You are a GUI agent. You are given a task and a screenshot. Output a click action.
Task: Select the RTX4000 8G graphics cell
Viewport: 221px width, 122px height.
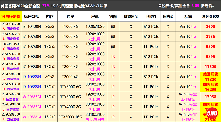pos(70,107)
